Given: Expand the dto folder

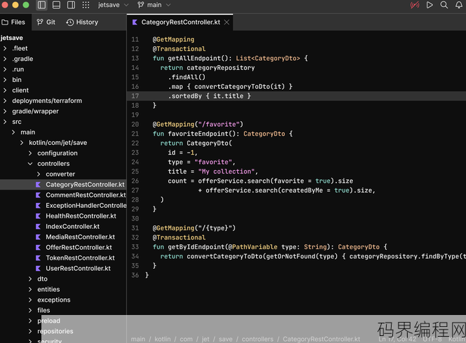Looking at the screenshot, I should (x=30, y=279).
